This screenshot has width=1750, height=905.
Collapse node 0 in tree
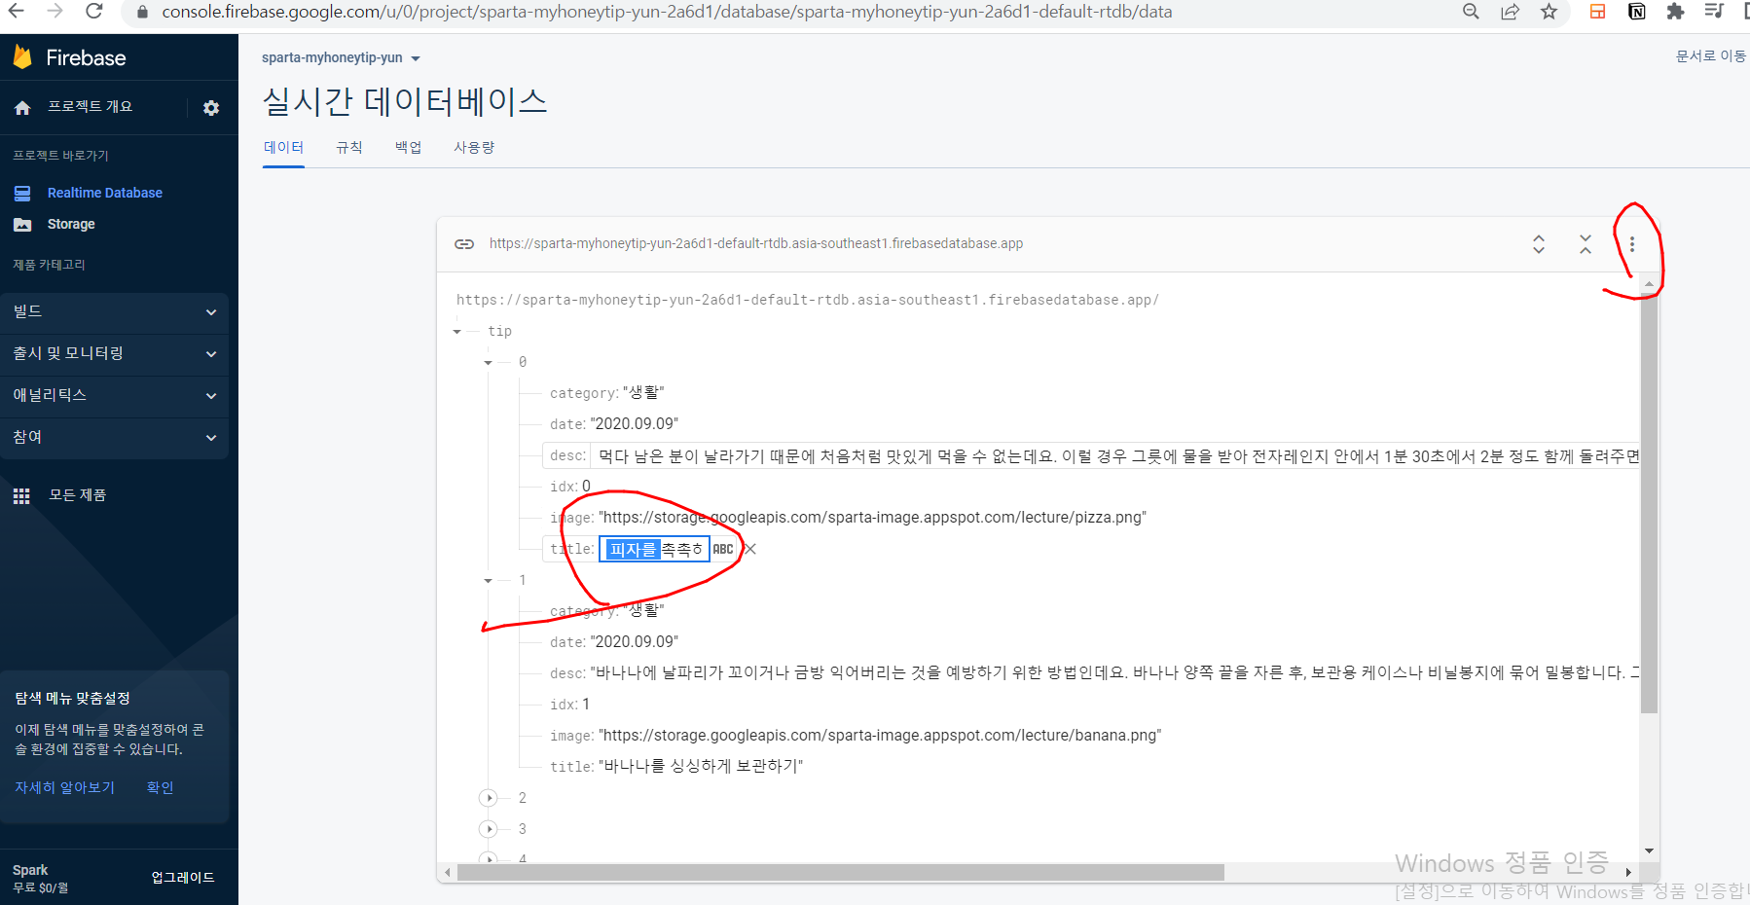489,363
